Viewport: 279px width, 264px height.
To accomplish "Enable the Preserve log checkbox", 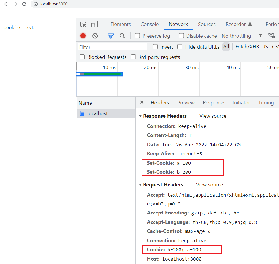I will pos(137,36).
